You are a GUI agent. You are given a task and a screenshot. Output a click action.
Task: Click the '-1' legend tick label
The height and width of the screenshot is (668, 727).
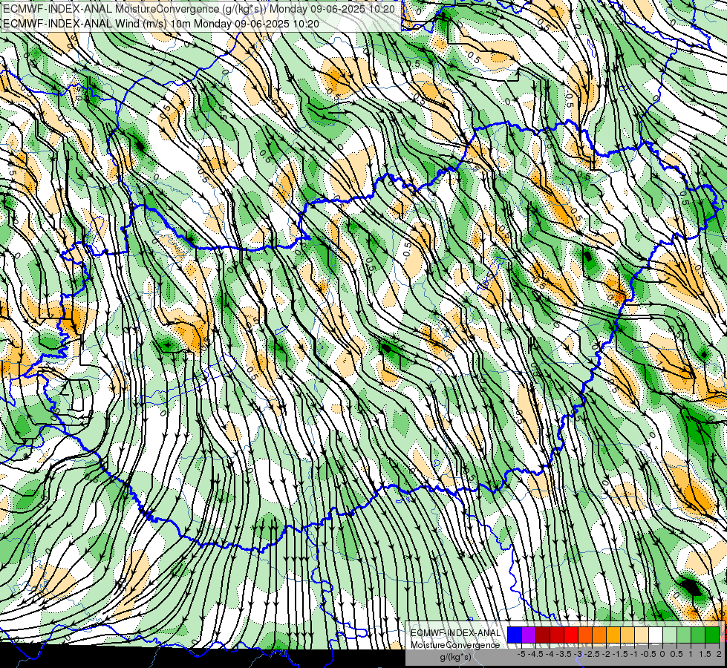[634, 654]
